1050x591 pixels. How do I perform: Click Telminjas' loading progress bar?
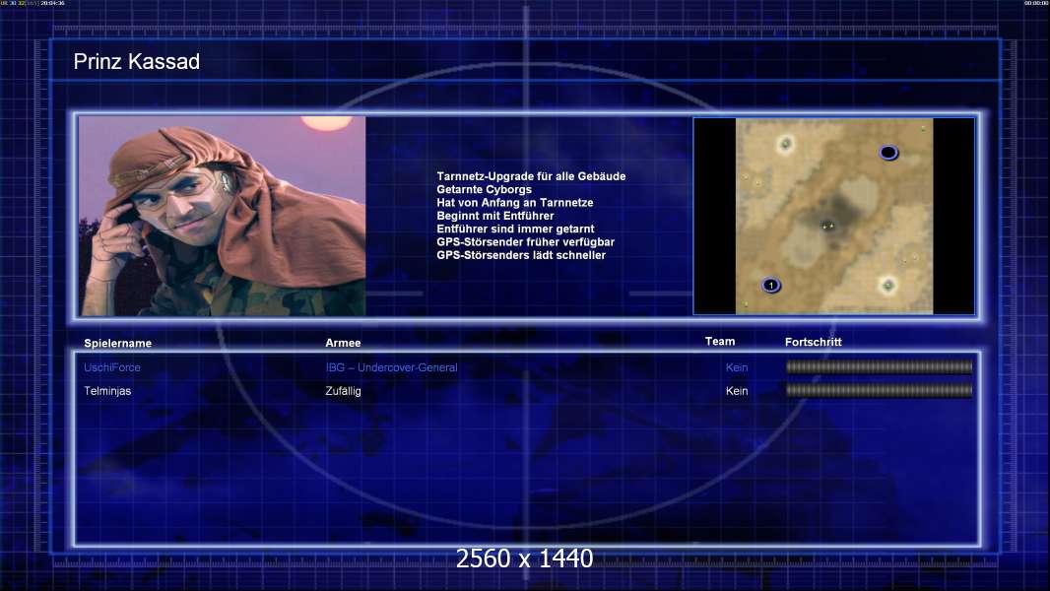[x=879, y=391]
